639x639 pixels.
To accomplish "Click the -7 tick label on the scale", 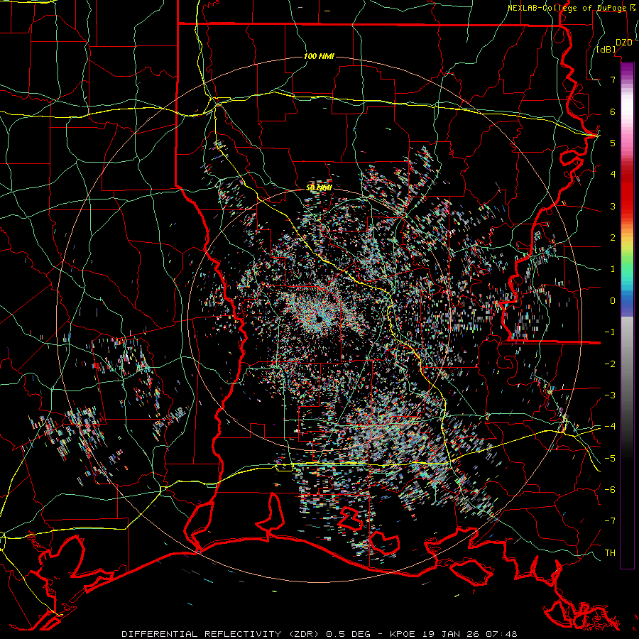I will (x=610, y=521).
